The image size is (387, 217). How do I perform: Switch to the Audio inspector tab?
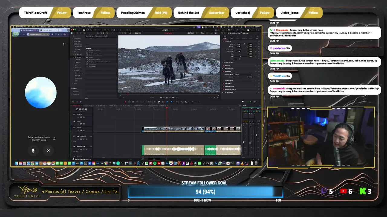coord(231,37)
